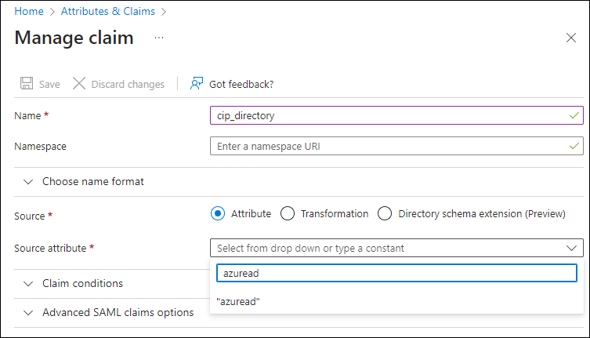The height and width of the screenshot is (338, 590).
Task: Click the Save disk icon
Action: pyautogui.click(x=27, y=84)
